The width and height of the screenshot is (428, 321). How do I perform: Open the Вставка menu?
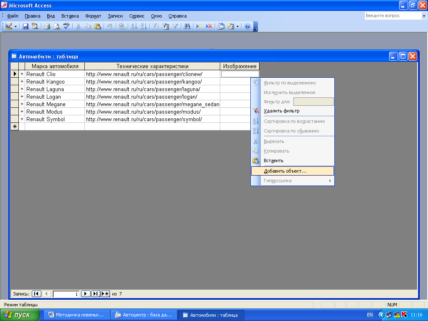tap(70, 16)
